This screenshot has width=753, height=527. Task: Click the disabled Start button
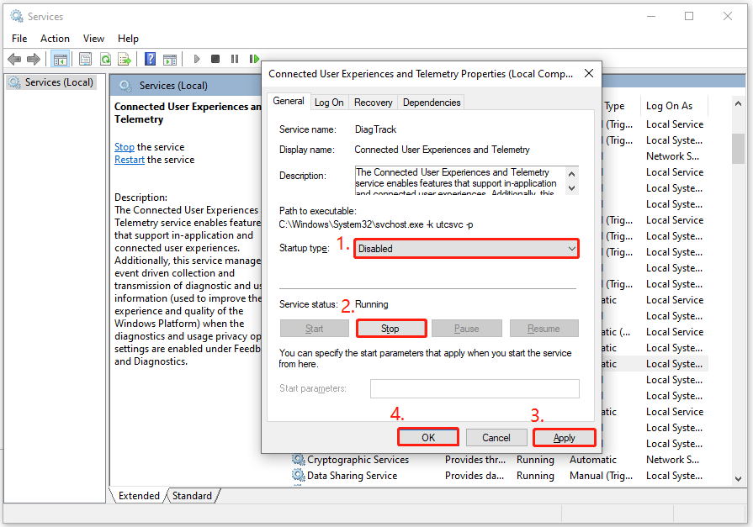315,329
